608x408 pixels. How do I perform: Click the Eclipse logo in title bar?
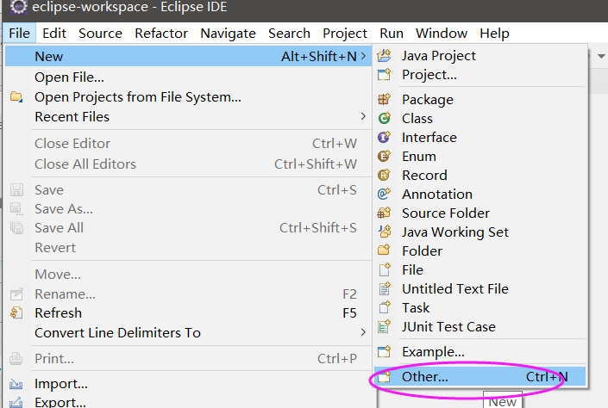point(19,7)
